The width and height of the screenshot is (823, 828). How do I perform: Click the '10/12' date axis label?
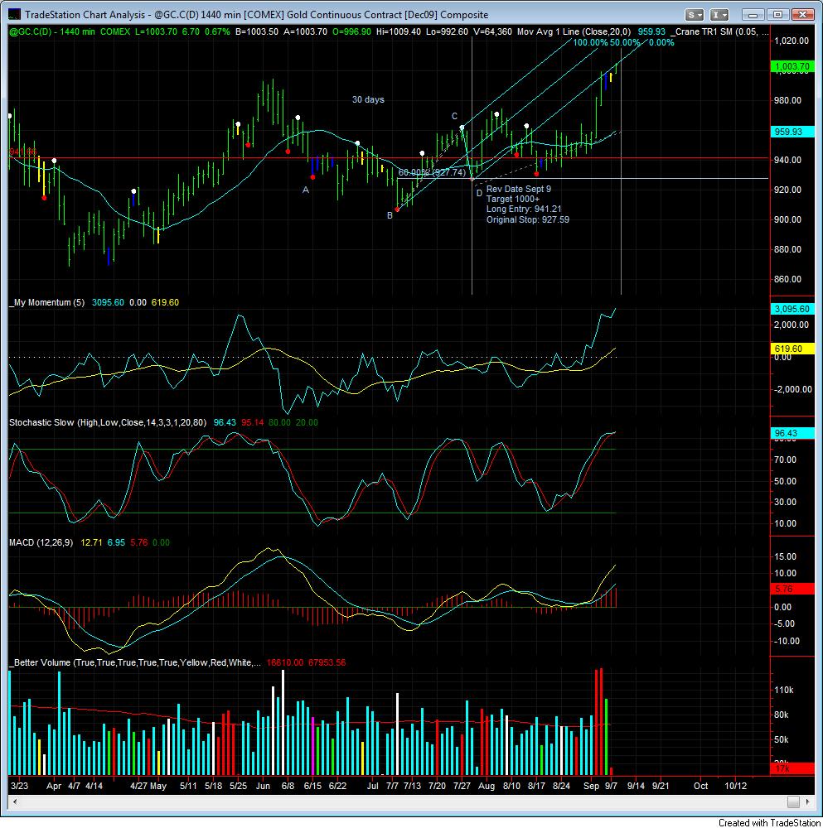click(x=735, y=786)
